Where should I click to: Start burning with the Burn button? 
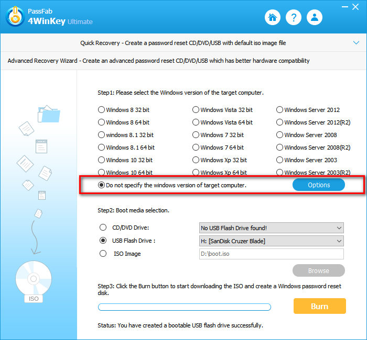(319, 306)
